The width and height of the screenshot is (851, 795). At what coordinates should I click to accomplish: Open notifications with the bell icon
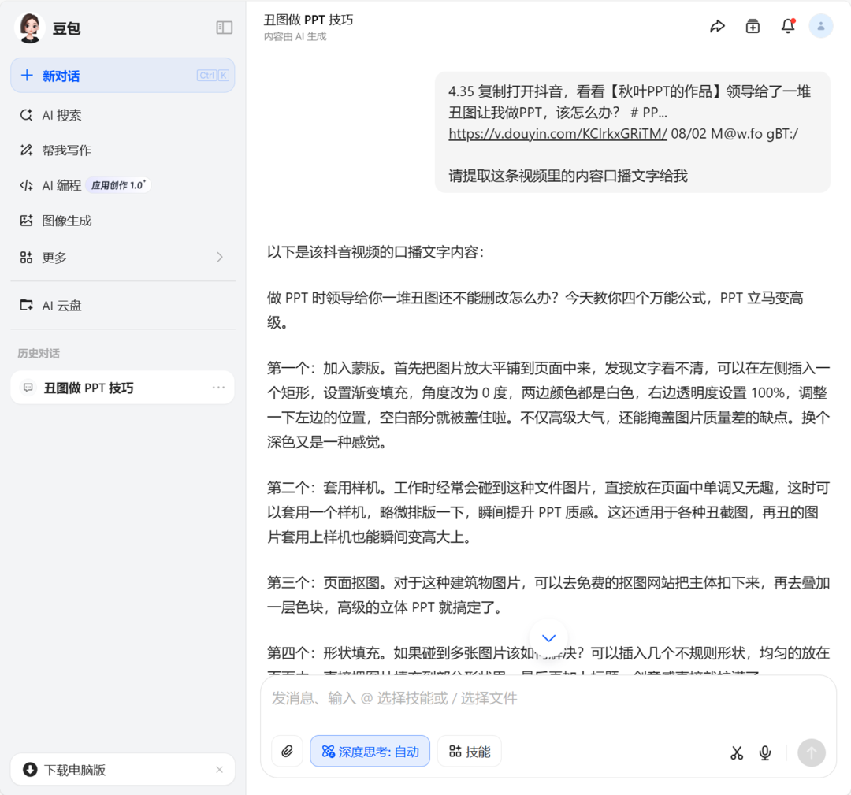point(788,26)
